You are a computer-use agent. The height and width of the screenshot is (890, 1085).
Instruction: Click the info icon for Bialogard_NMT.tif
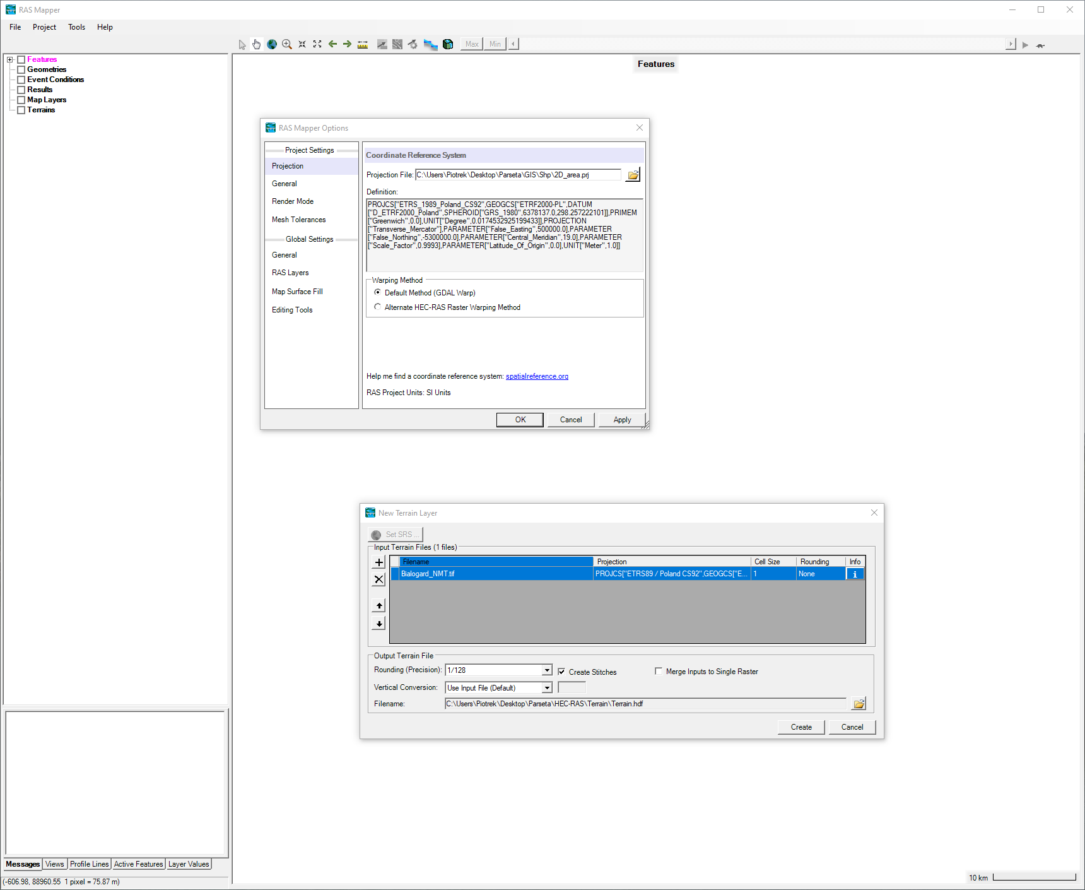(x=855, y=574)
